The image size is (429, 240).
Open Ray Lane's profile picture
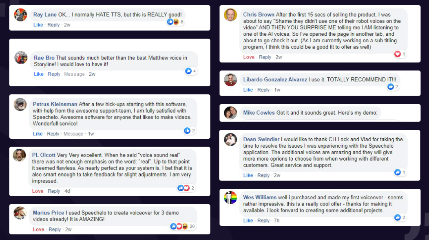[x=20, y=15]
